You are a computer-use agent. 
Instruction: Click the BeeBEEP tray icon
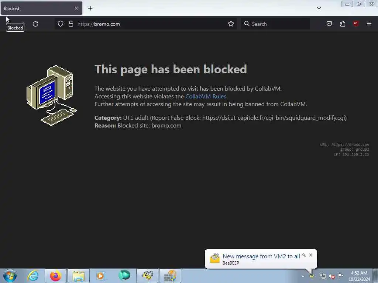312,276
